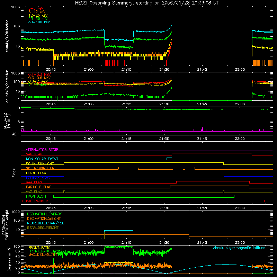Select the SAA_FLAG label
Viewport: 277px width, 277px height.
(34, 182)
